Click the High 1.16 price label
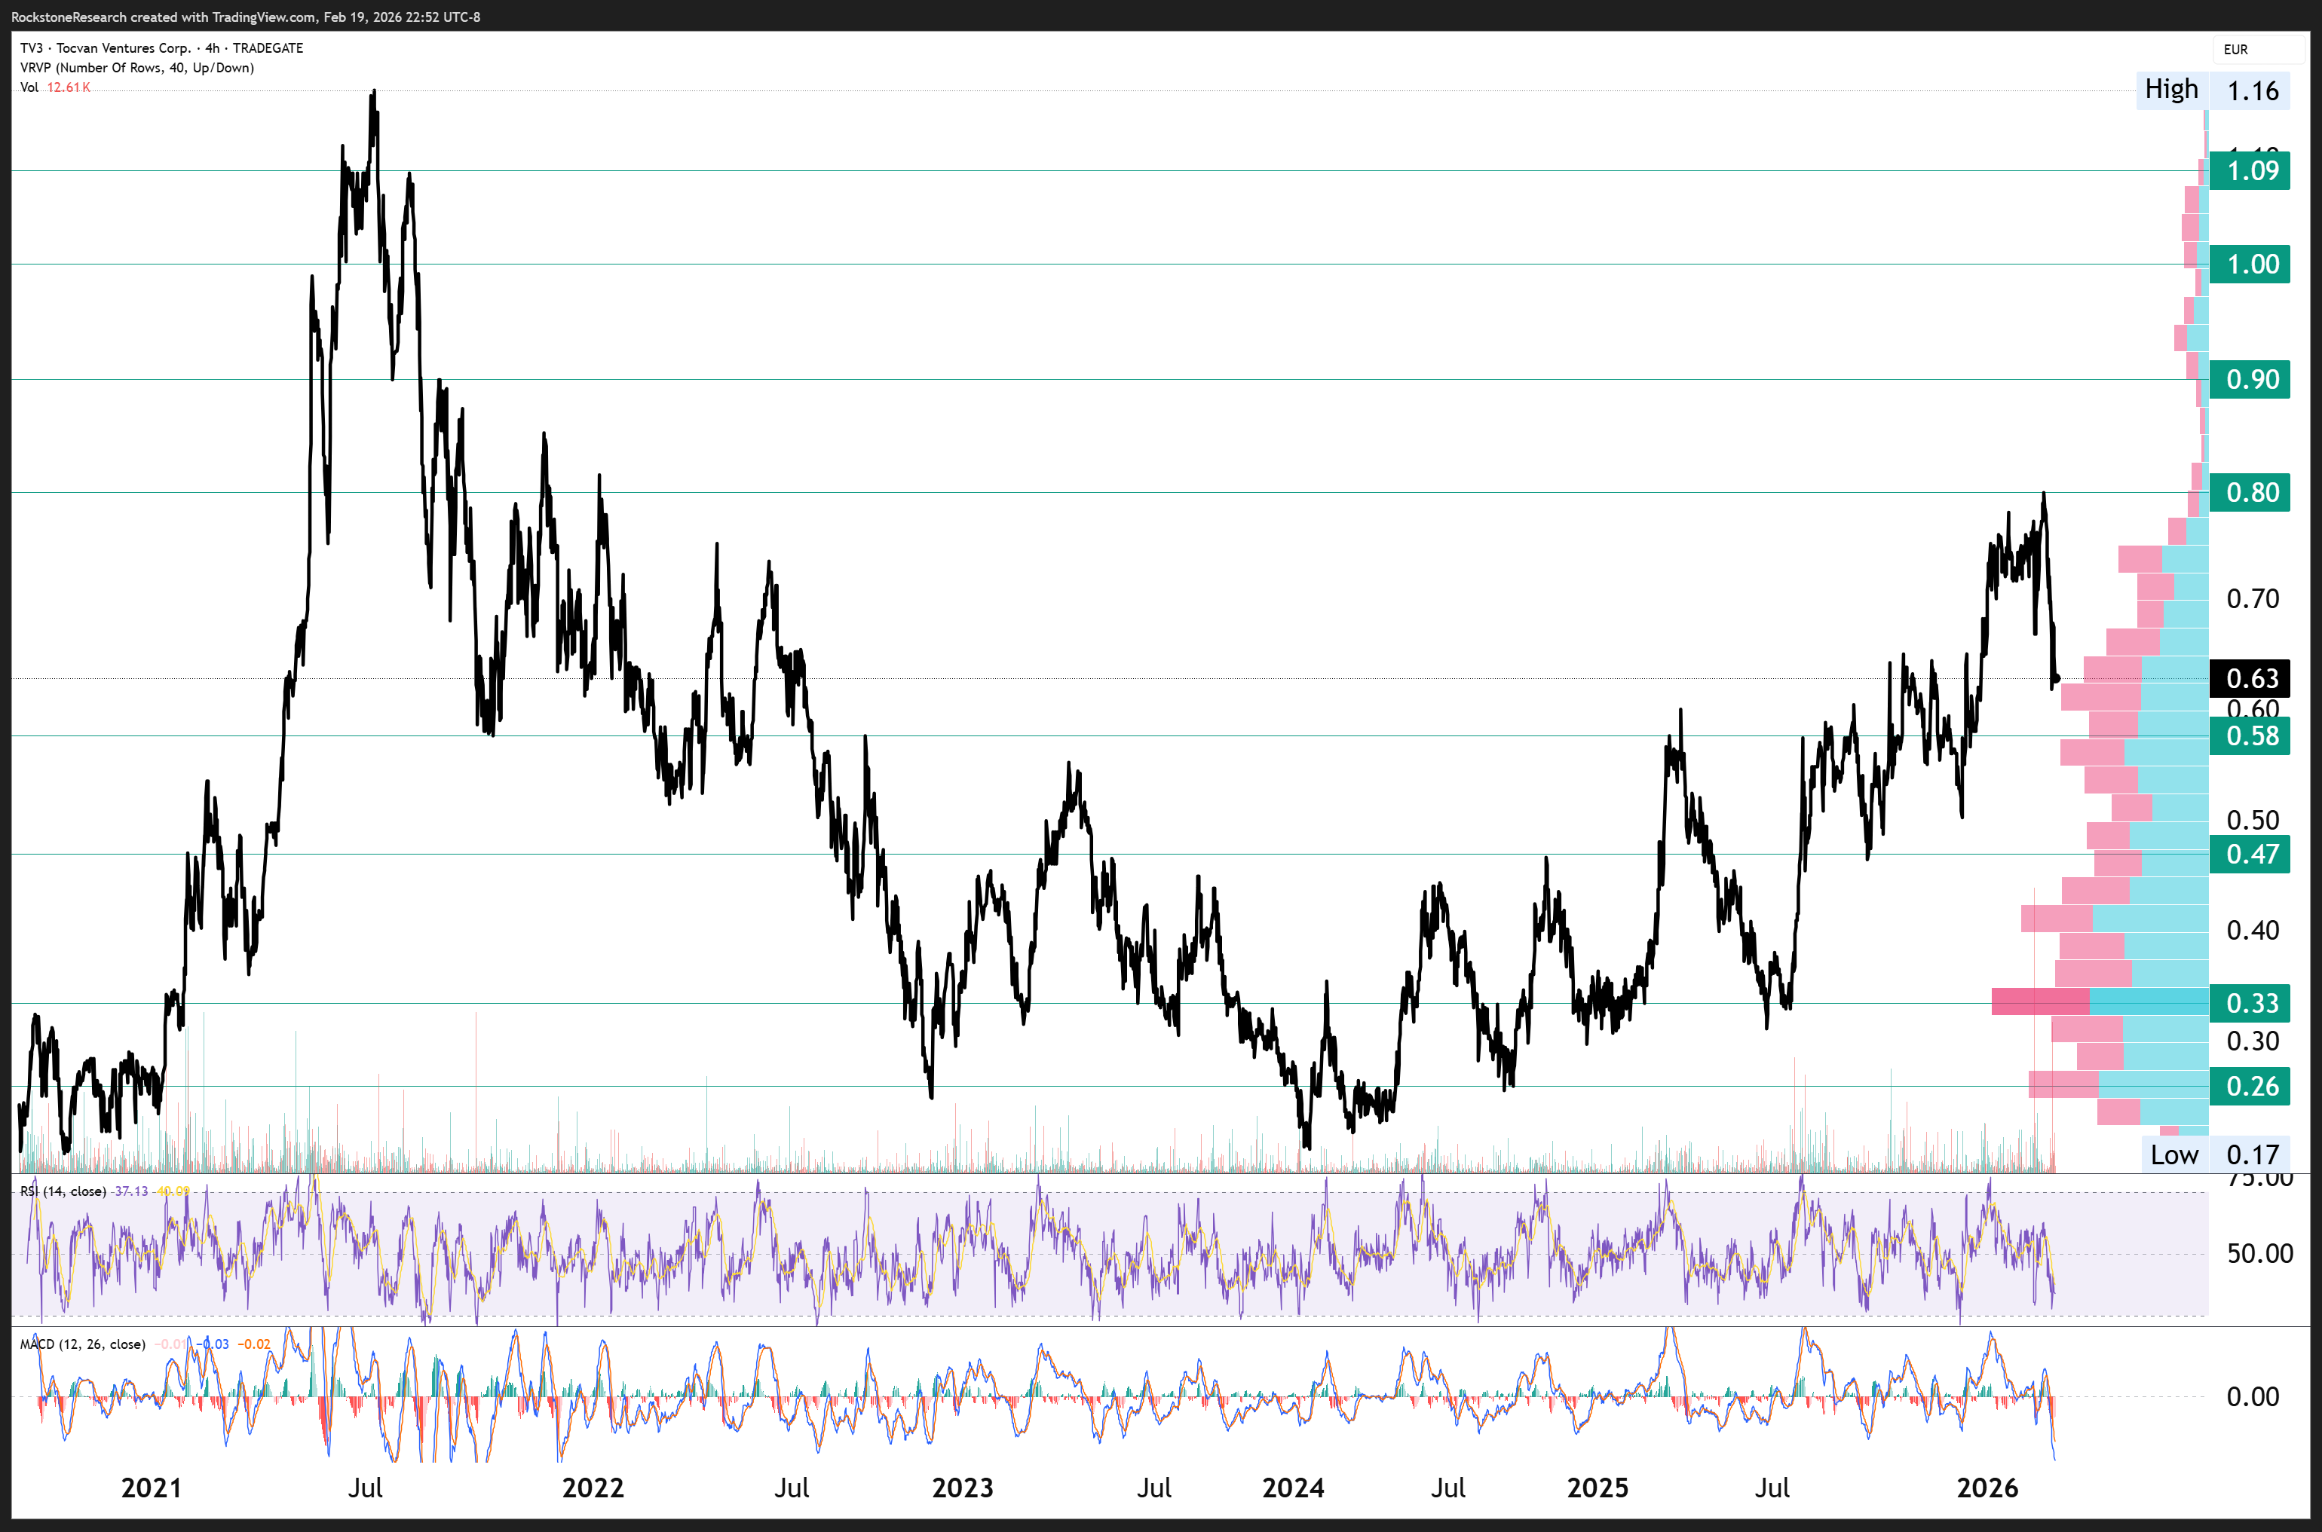 pos(2212,91)
